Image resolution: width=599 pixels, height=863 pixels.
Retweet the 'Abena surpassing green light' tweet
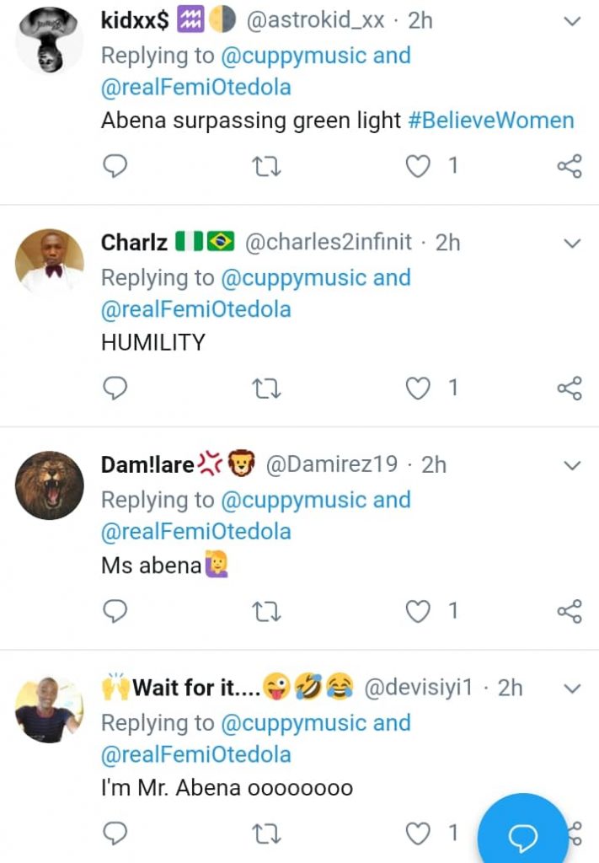click(x=267, y=166)
